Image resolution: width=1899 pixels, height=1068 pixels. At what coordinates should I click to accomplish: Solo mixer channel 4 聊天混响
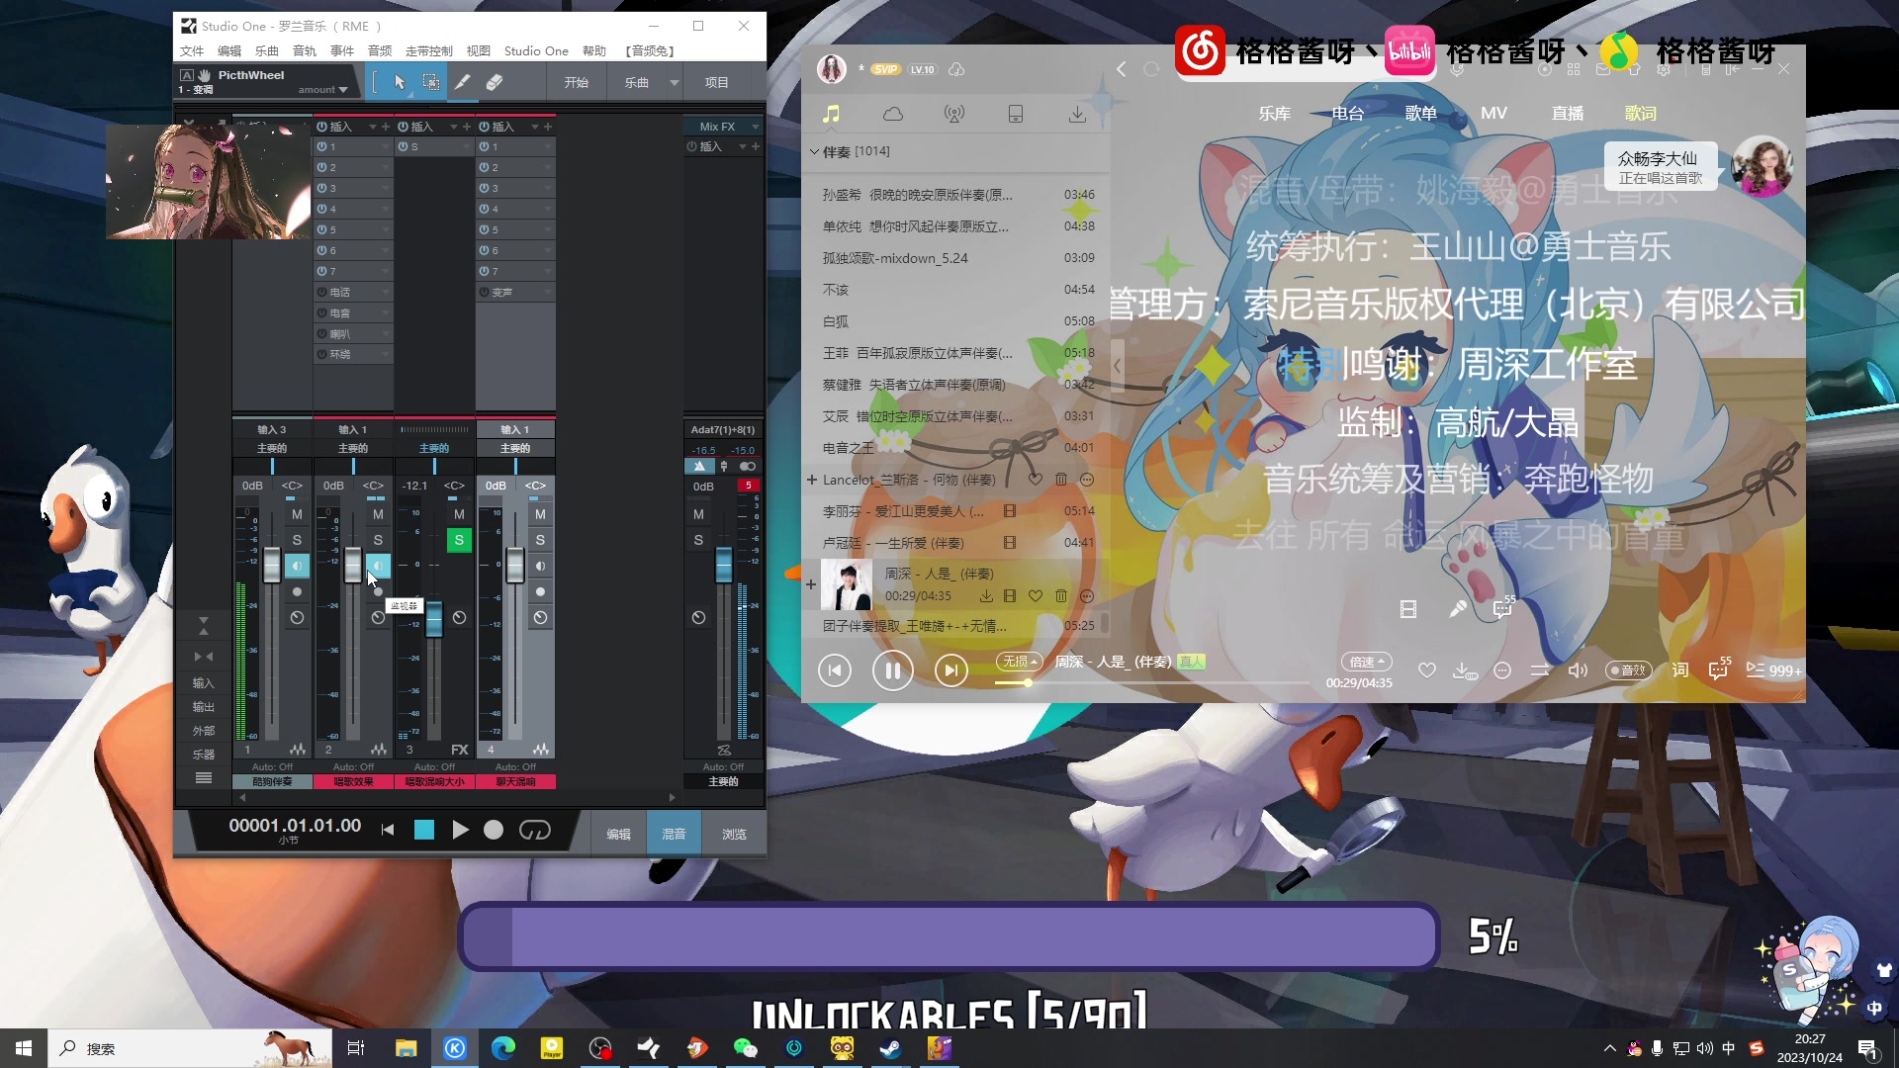pyautogui.click(x=540, y=540)
